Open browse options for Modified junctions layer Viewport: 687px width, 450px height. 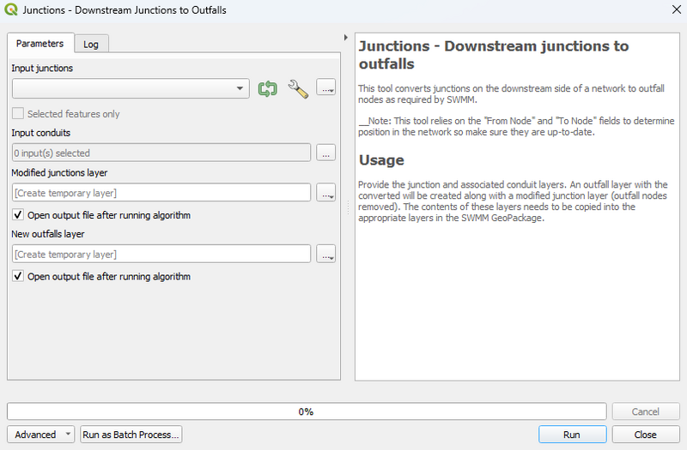pyautogui.click(x=325, y=193)
